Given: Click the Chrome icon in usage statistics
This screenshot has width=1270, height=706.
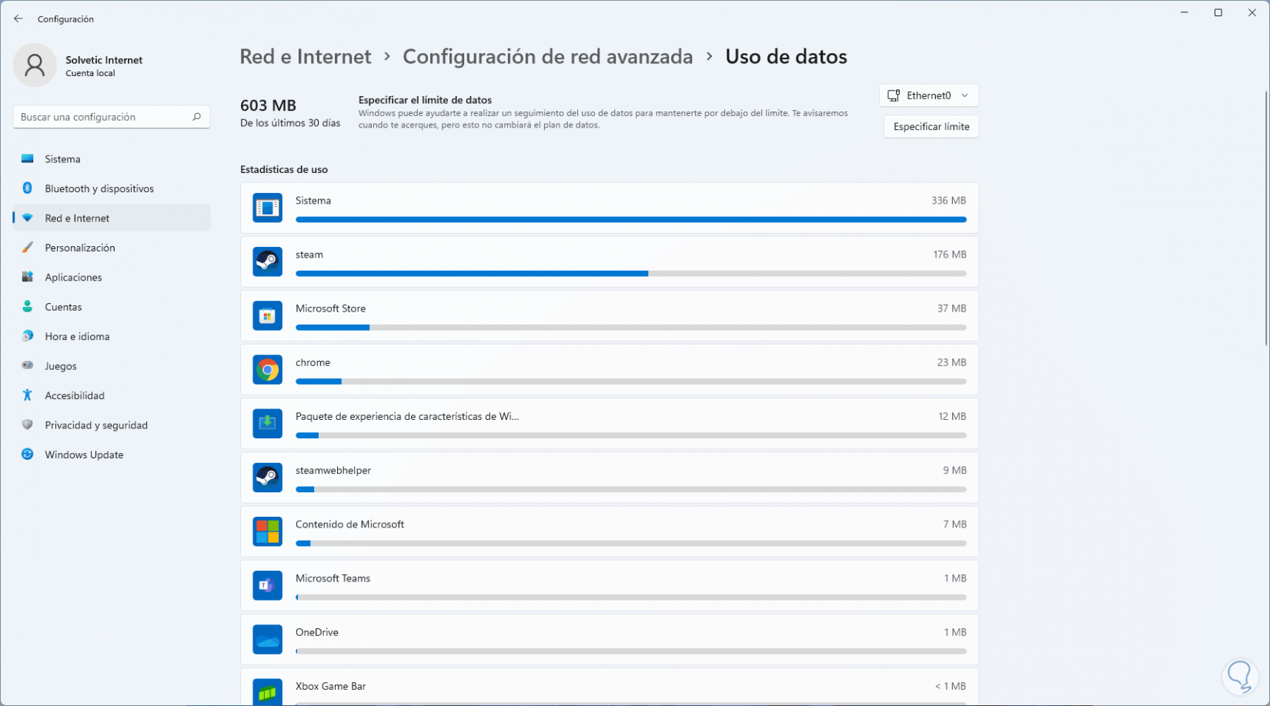Looking at the screenshot, I should point(267,370).
